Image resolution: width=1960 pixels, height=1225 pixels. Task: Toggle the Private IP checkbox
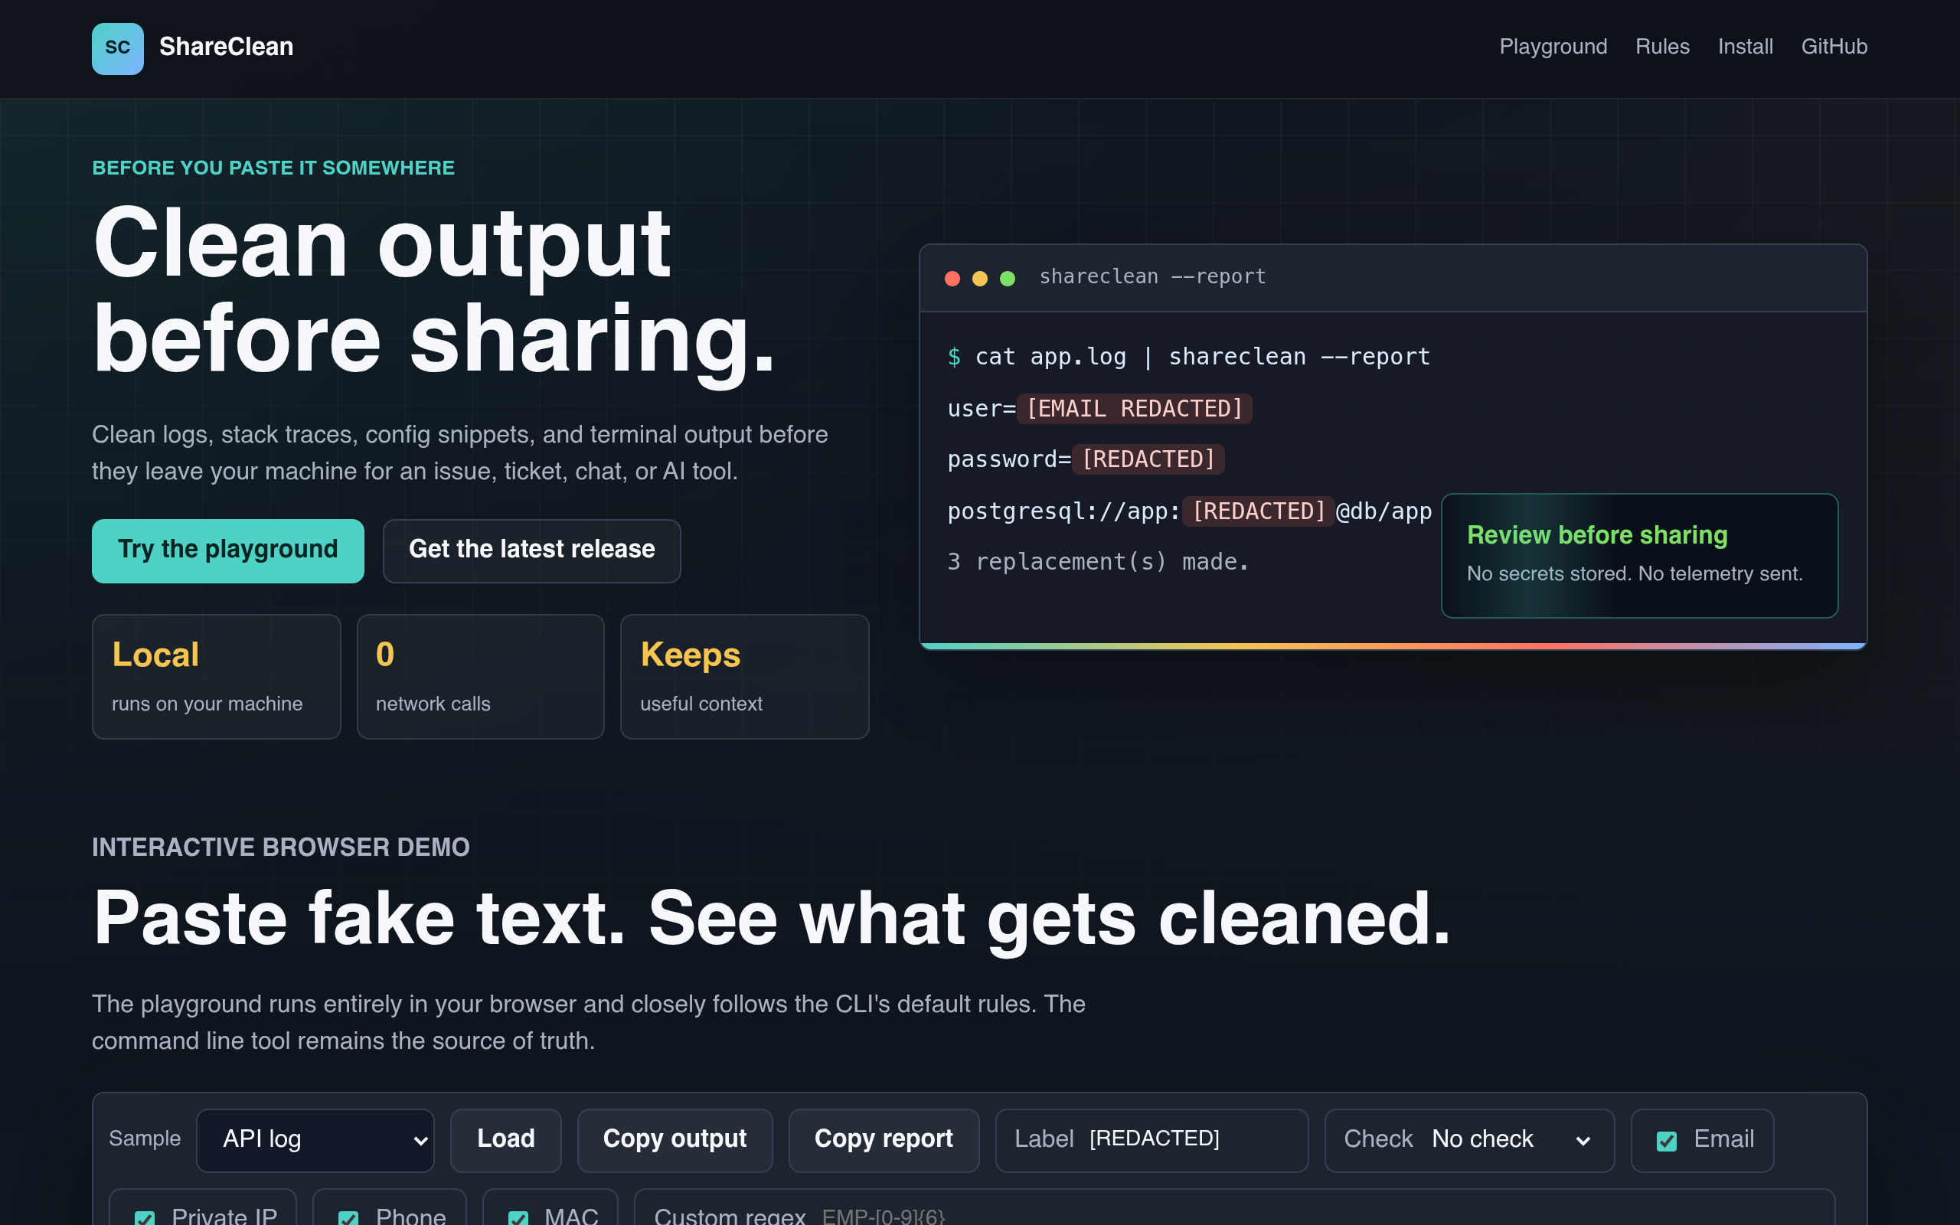[x=145, y=1217]
